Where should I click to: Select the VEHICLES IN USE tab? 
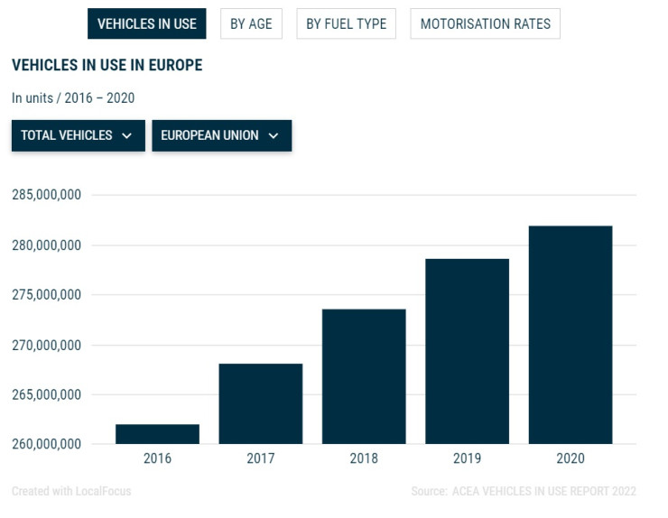146,24
